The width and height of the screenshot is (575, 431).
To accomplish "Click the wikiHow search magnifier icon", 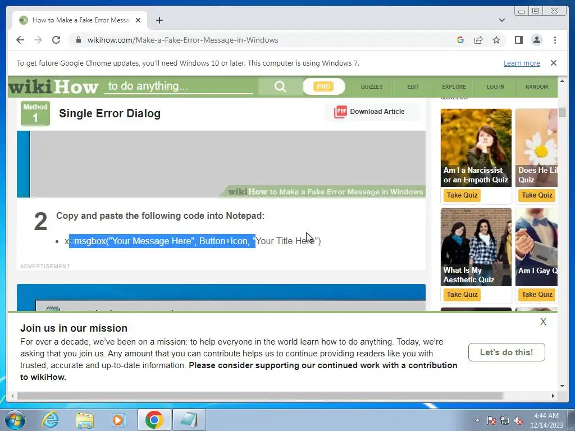I will click(x=280, y=87).
